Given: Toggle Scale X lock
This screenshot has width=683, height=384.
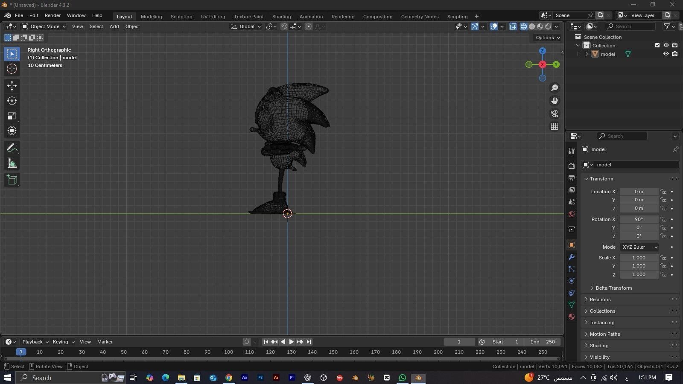Looking at the screenshot, I should click(663, 258).
